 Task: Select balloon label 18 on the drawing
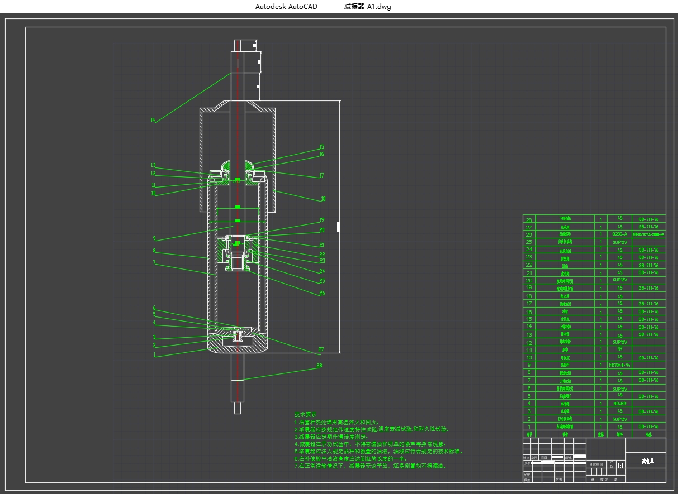(x=323, y=198)
